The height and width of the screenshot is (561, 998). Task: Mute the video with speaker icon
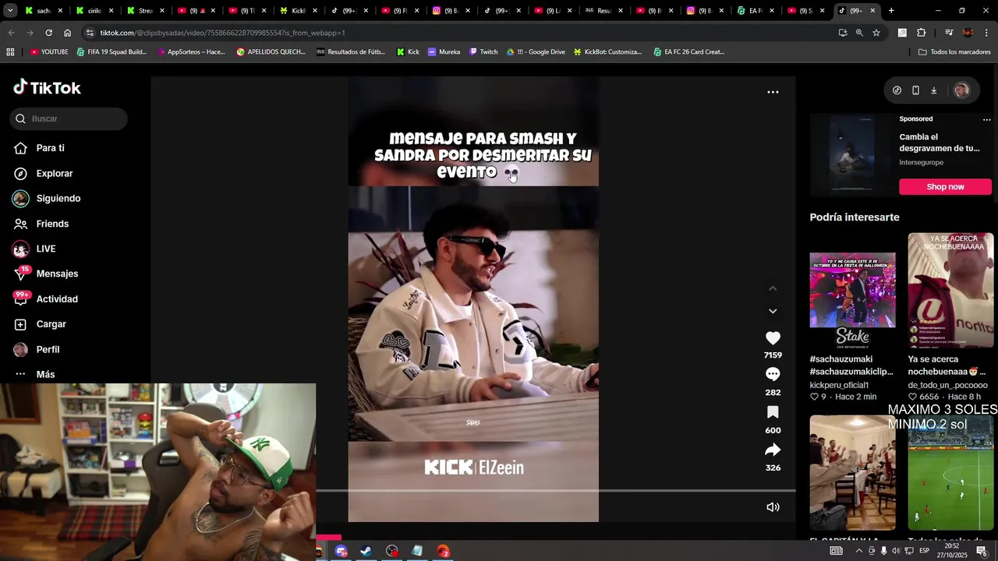773,507
